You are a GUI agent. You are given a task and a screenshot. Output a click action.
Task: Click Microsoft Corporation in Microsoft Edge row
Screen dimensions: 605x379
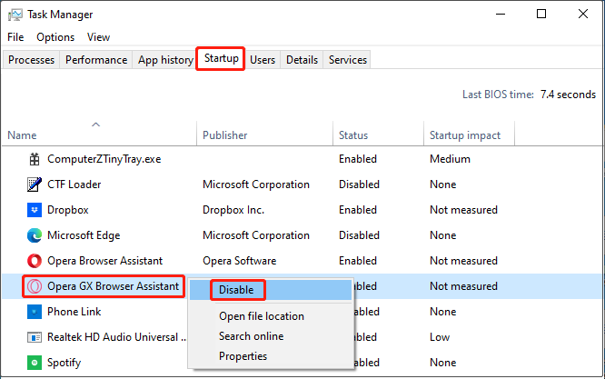click(256, 235)
